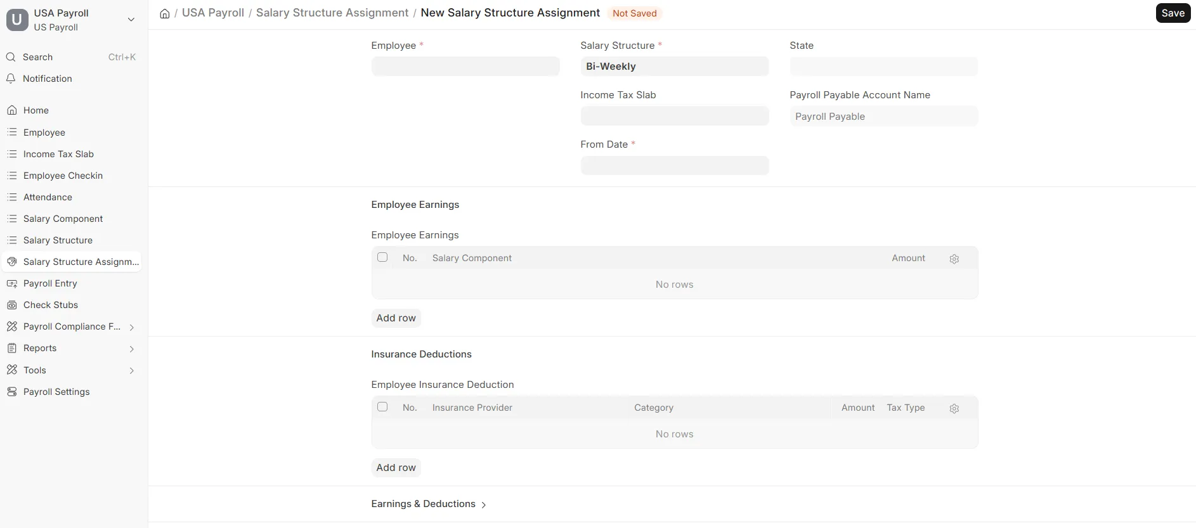Click the Reports document icon
Screen dimensions: 1196x528
pos(11,348)
